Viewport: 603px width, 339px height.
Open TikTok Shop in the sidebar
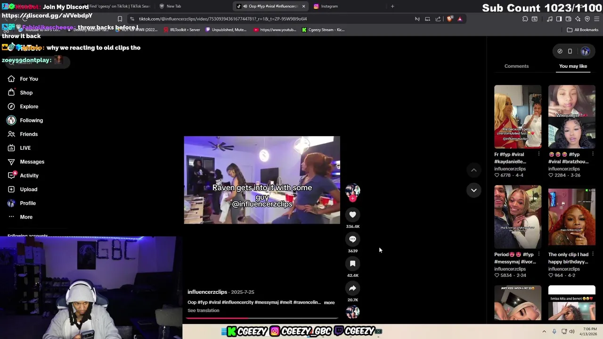tap(26, 93)
